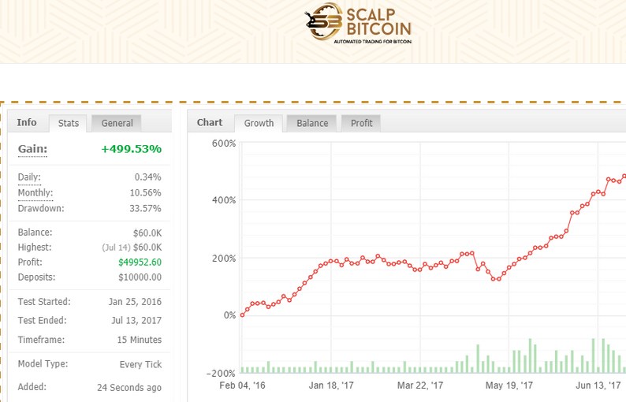Open the Profit chart tab
The width and height of the screenshot is (626, 402).
[x=362, y=123]
